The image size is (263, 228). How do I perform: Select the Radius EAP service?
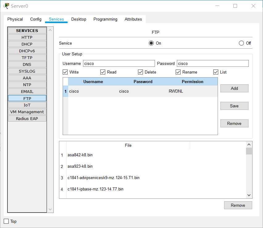[x=27, y=118]
